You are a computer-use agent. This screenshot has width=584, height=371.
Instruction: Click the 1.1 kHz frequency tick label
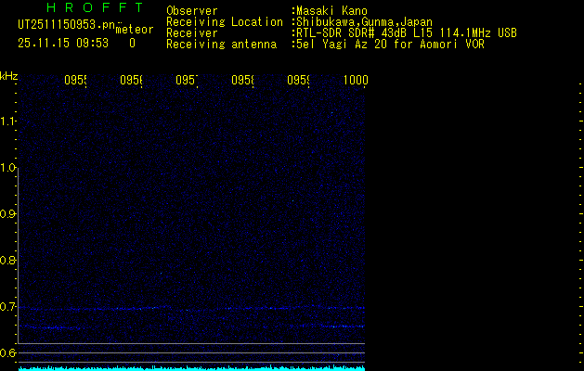(x=8, y=121)
